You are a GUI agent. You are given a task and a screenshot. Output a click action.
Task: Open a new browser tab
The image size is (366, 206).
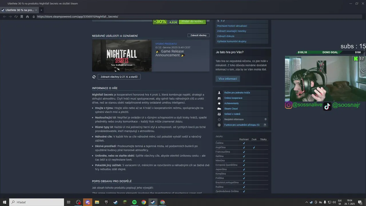pos(41,10)
